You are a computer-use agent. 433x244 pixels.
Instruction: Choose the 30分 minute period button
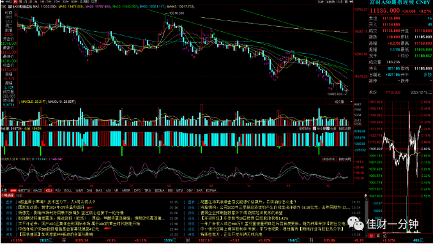[x=65, y=2]
